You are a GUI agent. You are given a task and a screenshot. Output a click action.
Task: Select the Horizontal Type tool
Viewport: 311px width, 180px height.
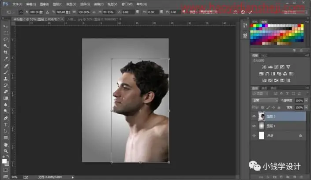click(x=6, y=124)
